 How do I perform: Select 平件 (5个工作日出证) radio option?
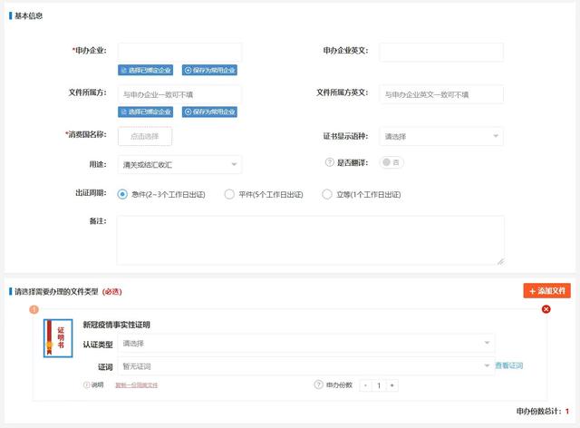229,194
